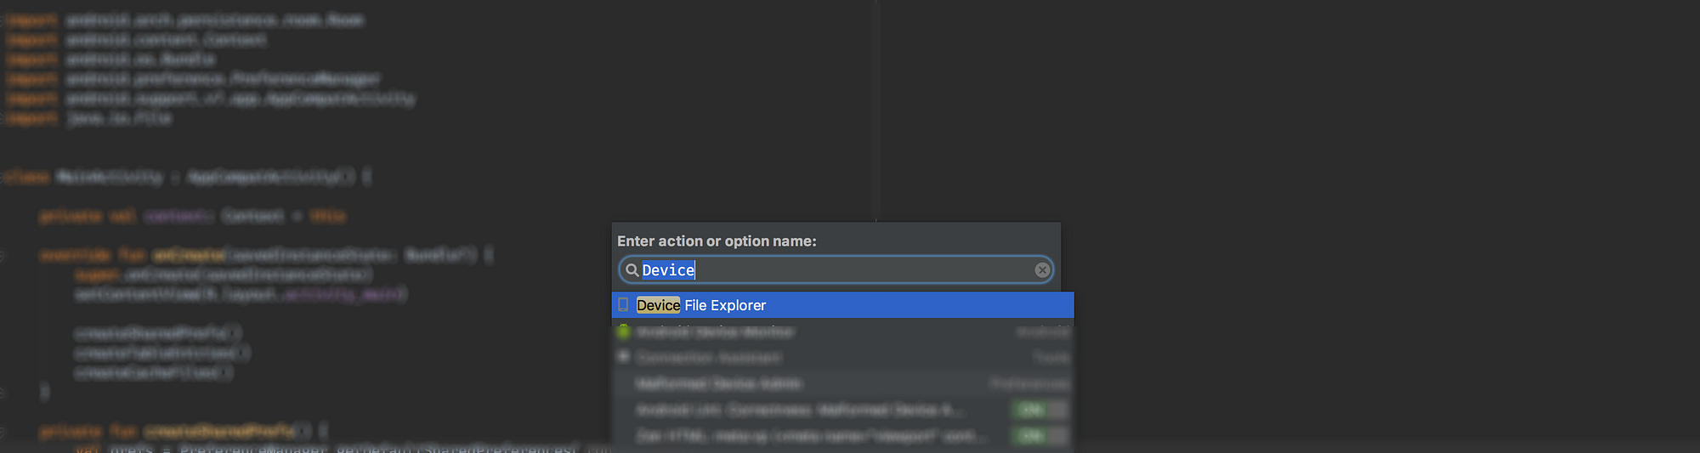Collapse the createSharedPrefs function fold marker
Viewport: 1700px width, 453px height.
pos(3,431)
